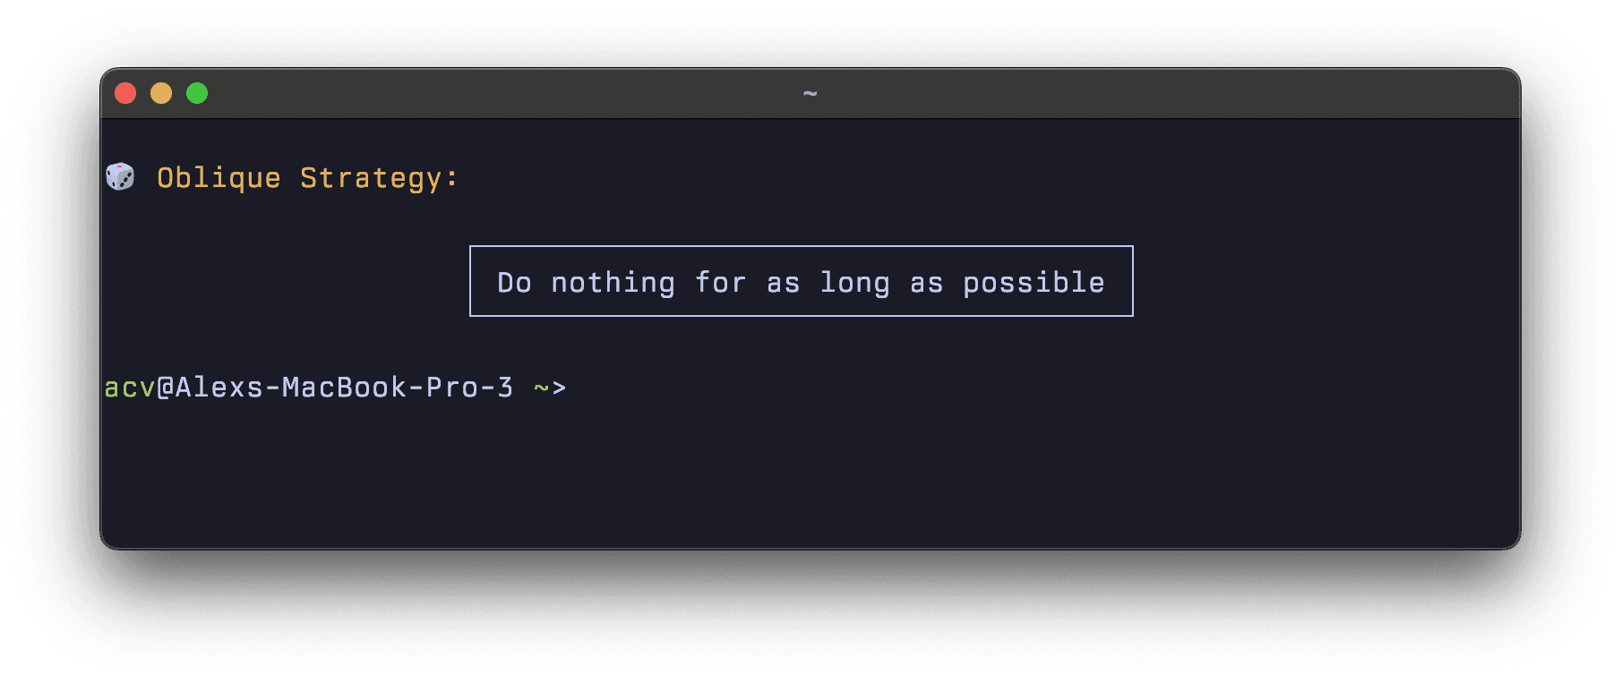Click the word possible inside the box

click(x=1034, y=281)
